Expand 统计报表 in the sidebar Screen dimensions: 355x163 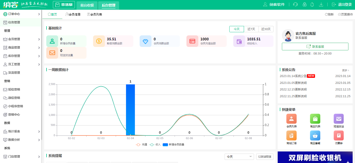(x=21, y=131)
